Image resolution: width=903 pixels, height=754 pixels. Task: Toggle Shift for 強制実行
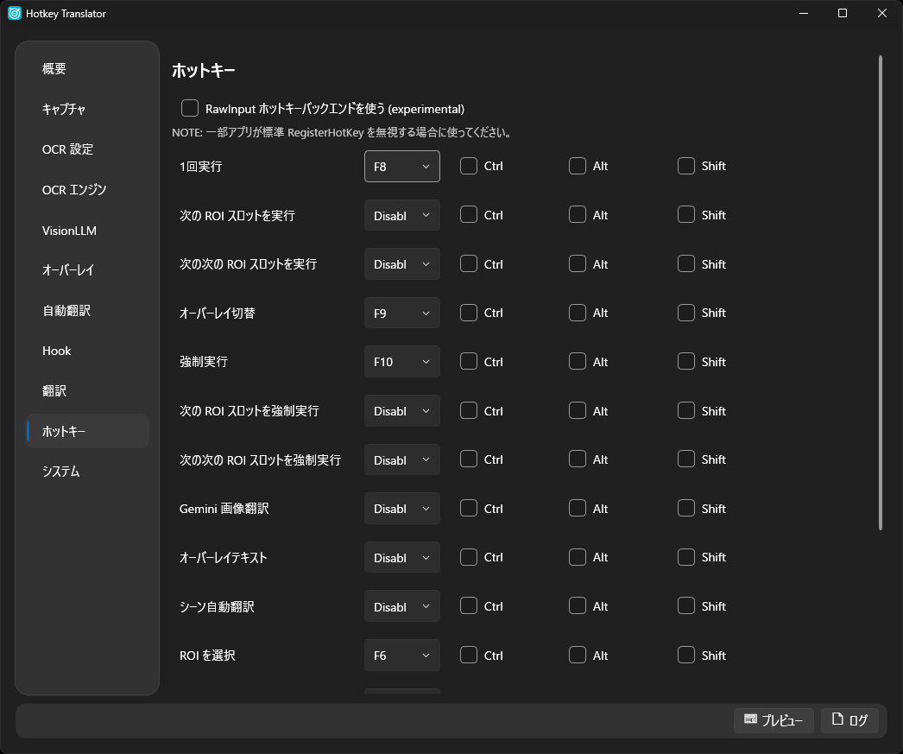(x=686, y=362)
